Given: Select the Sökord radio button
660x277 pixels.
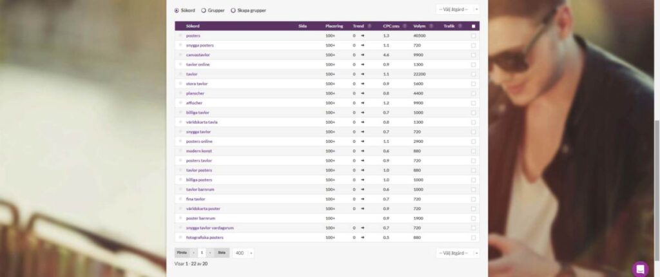Looking at the screenshot, I should pyautogui.click(x=177, y=10).
